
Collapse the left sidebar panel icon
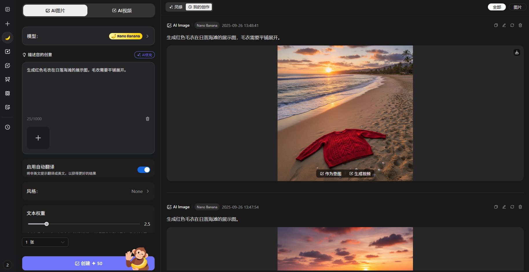click(8, 9)
